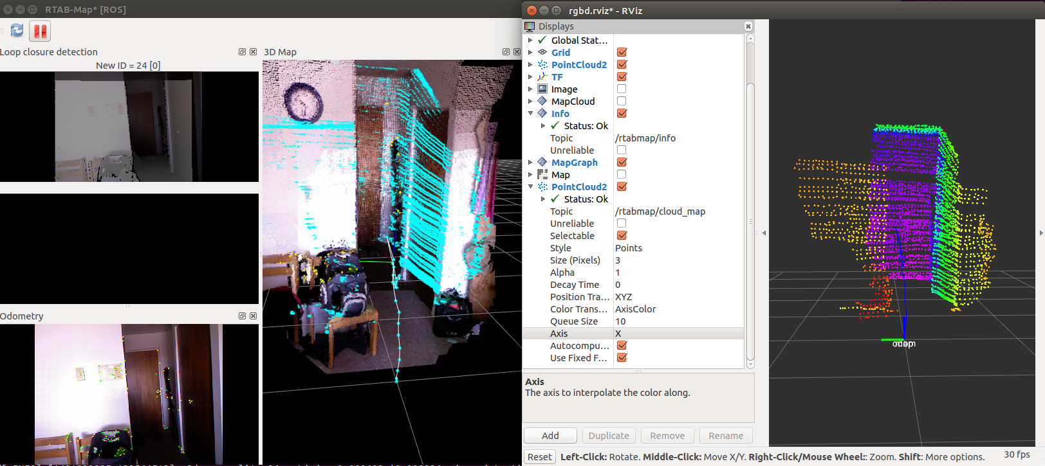
Task: Undock the 3D Map panel
Action: 506,52
